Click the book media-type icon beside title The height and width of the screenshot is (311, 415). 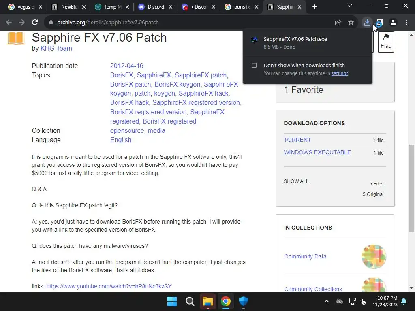click(16, 38)
